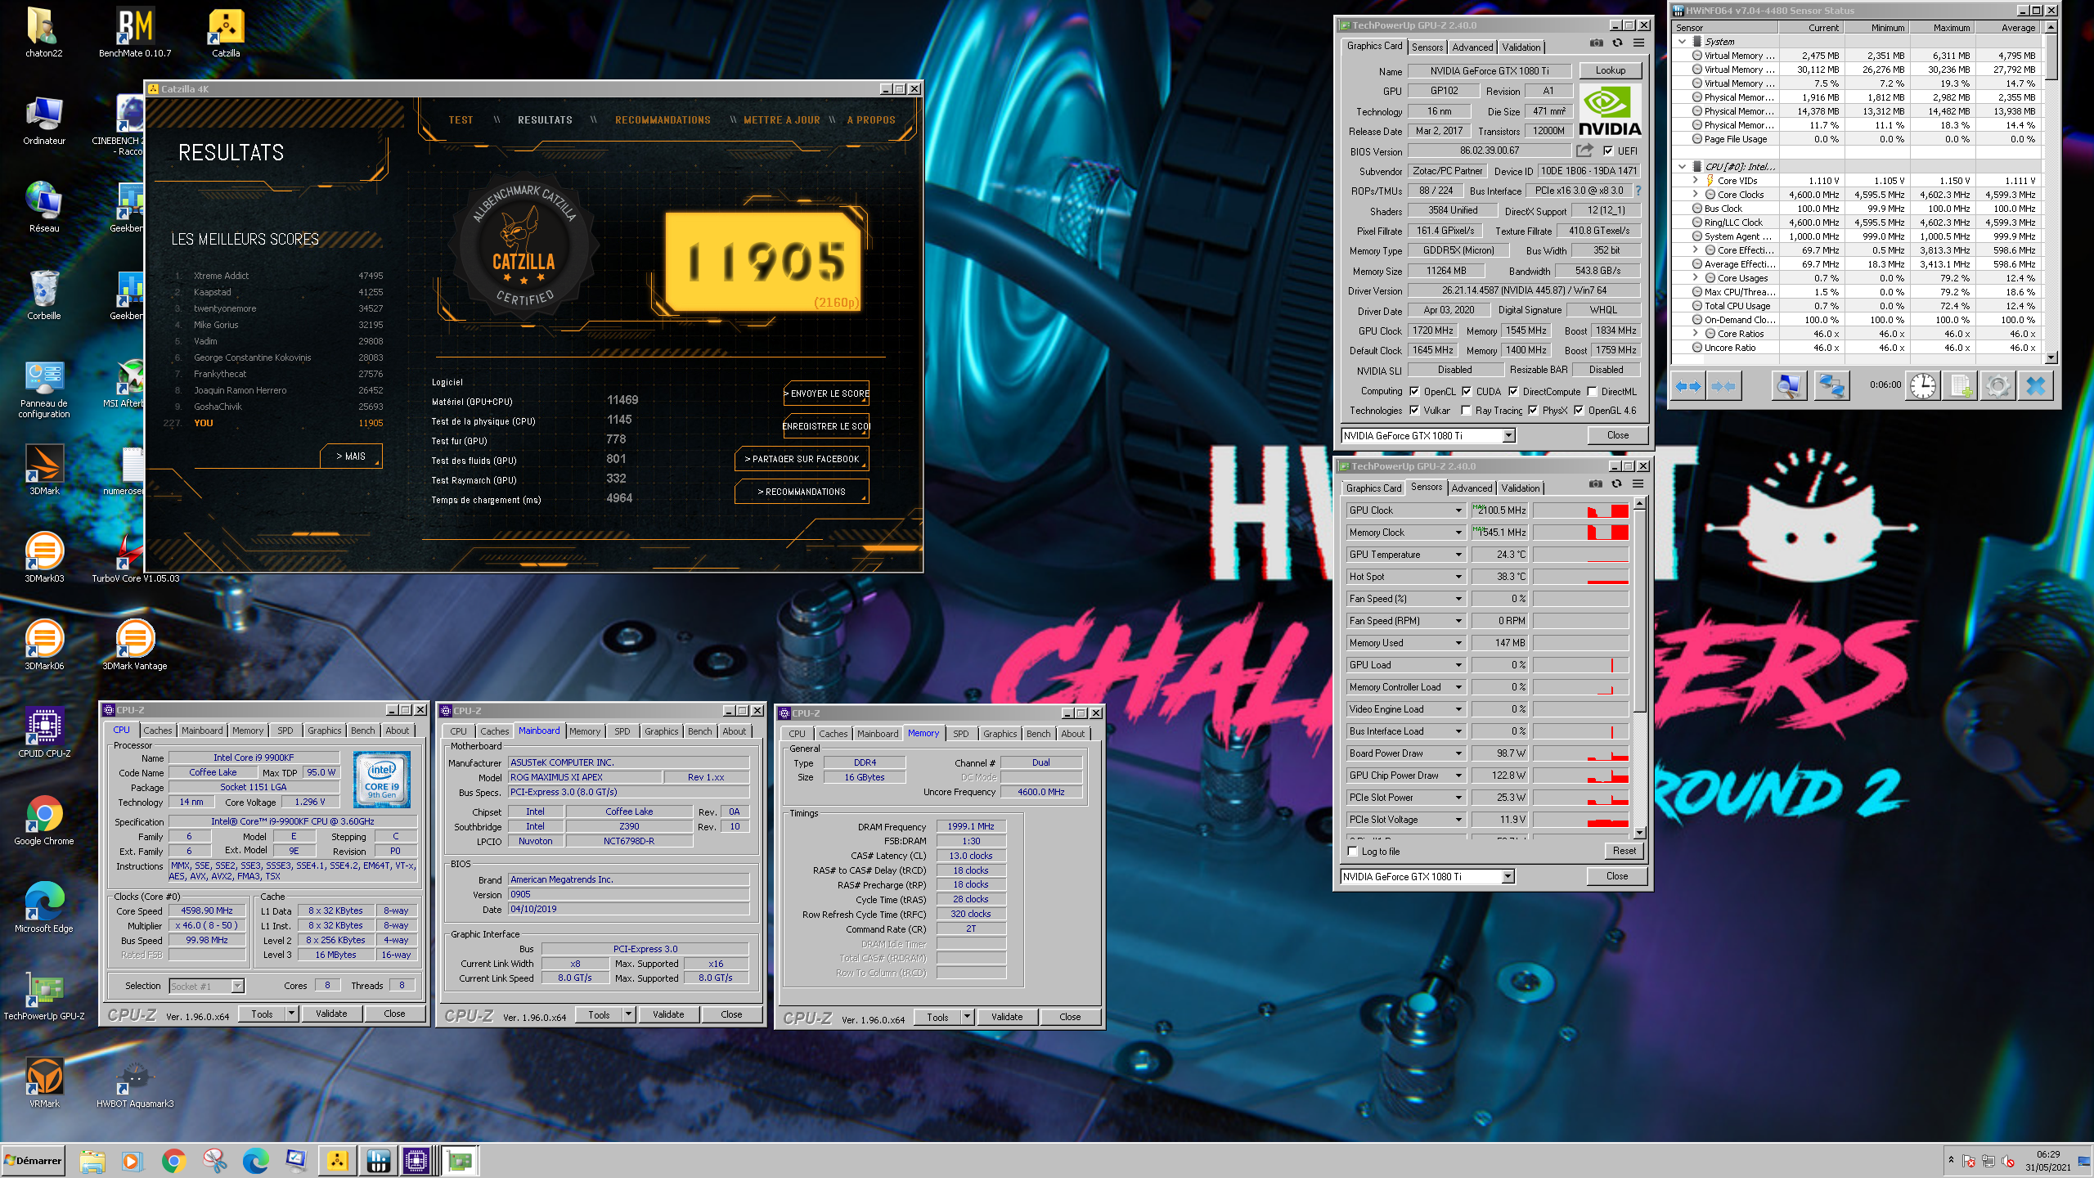Open RECOMMANDATIONS tab in Catzilla header
Screen dimensions: 2094x1178
[663, 120]
